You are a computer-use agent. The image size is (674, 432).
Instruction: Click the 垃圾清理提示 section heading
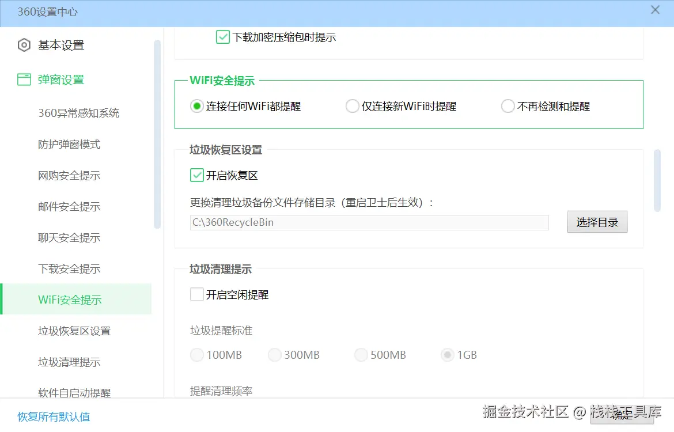221,269
